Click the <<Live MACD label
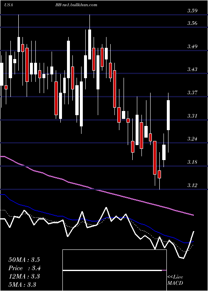This screenshot has width=208, height=291. 175,280
